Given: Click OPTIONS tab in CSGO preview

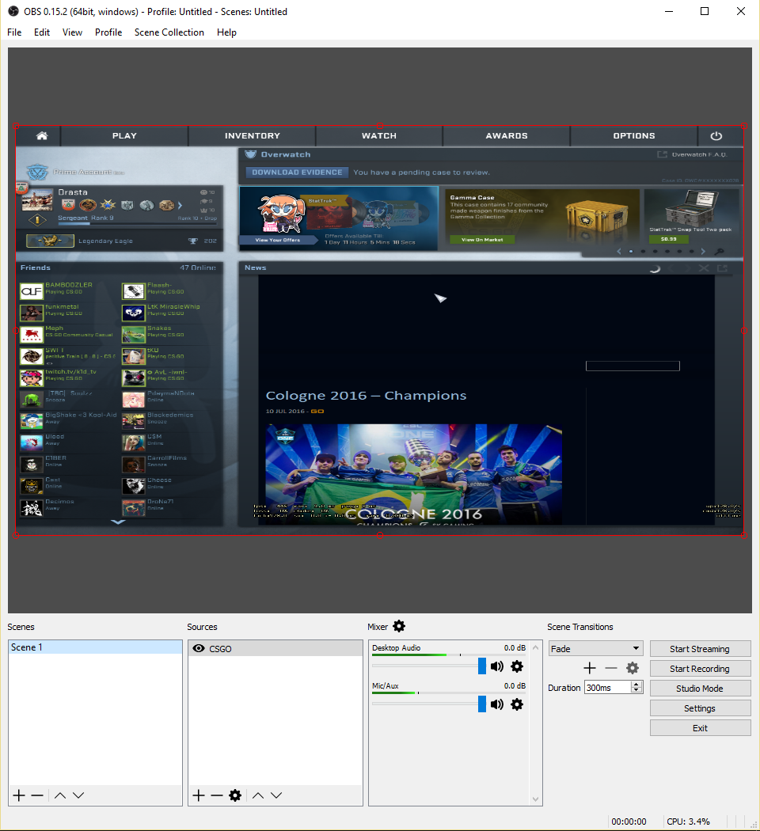Looking at the screenshot, I should tap(634, 135).
